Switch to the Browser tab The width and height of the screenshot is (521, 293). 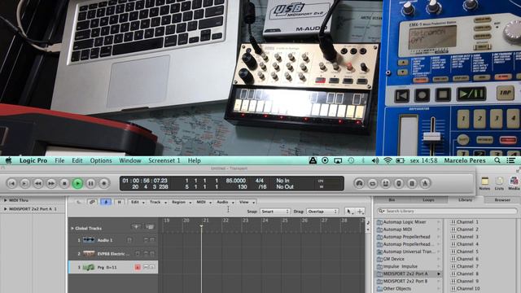(502, 200)
